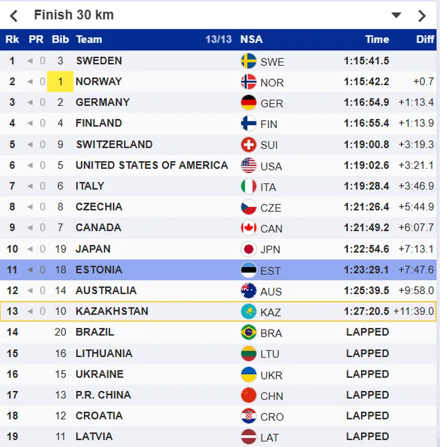Click Norway's flag icon
This screenshot has width=440, height=447.
[249, 82]
